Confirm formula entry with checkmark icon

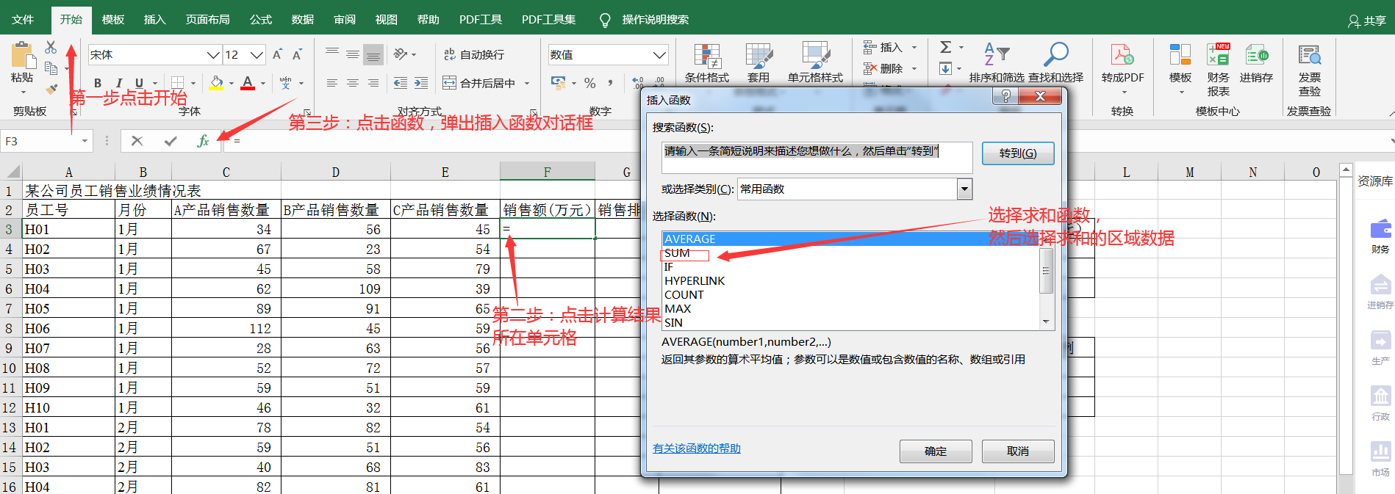[x=171, y=141]
